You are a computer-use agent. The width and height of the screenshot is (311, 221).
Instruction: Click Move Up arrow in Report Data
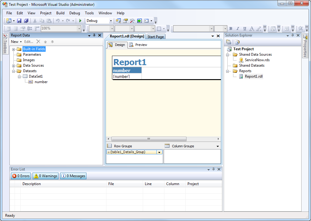(45, 42)
